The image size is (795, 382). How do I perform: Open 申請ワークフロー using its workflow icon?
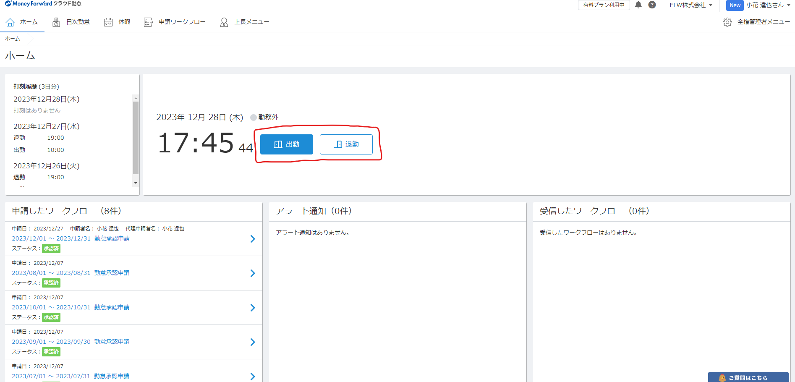coord(149,22)
